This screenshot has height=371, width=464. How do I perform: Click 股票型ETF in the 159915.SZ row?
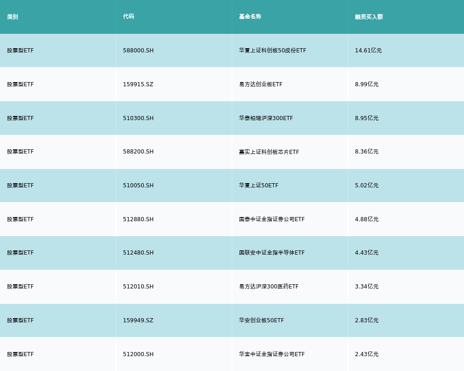pyautogui.click(x=20, y=84)
